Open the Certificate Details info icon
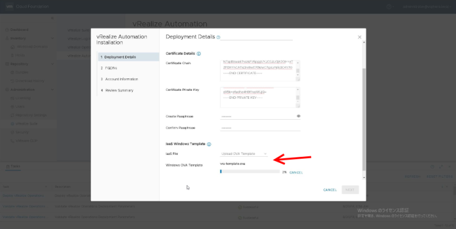 [199, 54]
